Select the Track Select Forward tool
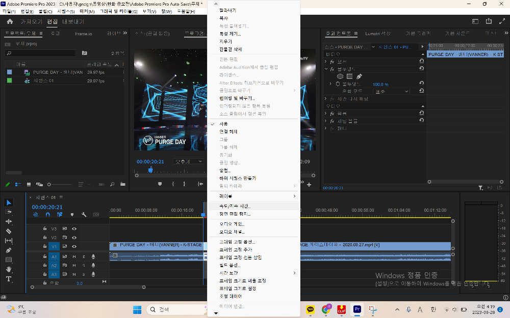 click(x=9, y=212)
